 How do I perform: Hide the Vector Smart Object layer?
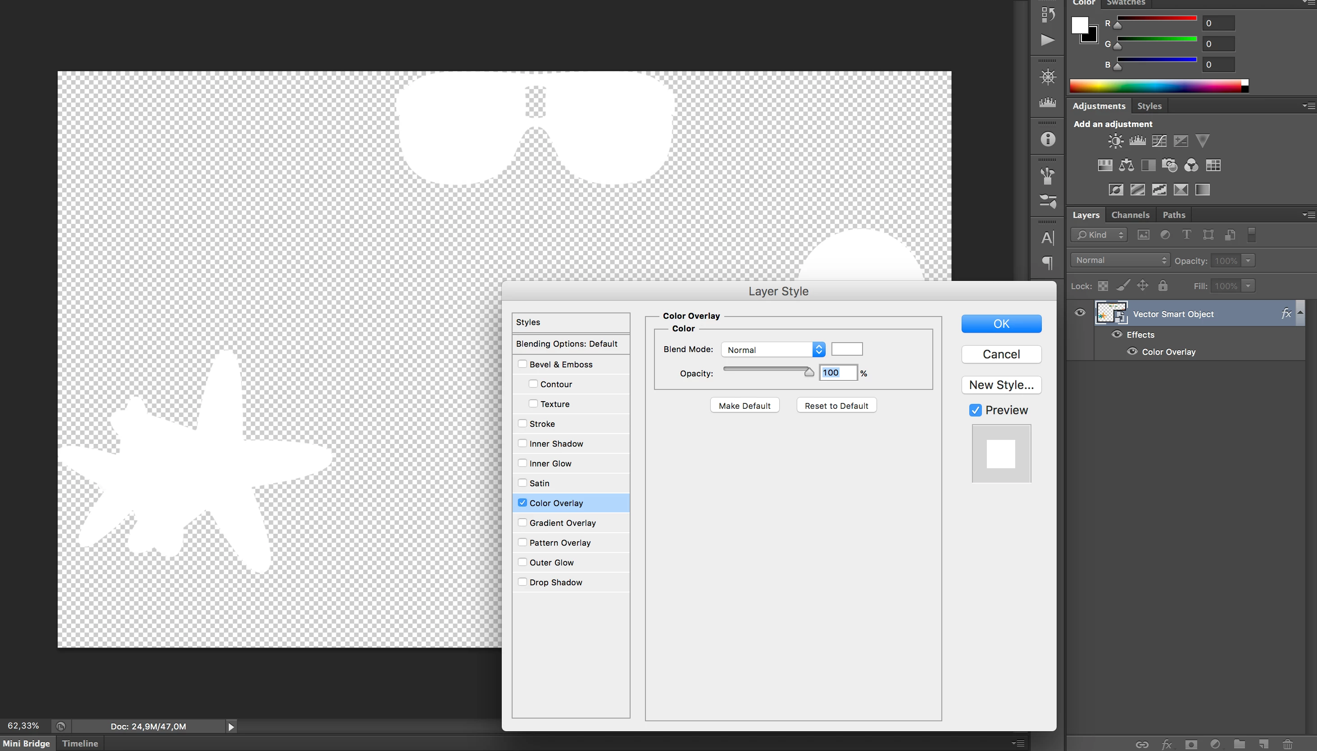point(1080,312)
